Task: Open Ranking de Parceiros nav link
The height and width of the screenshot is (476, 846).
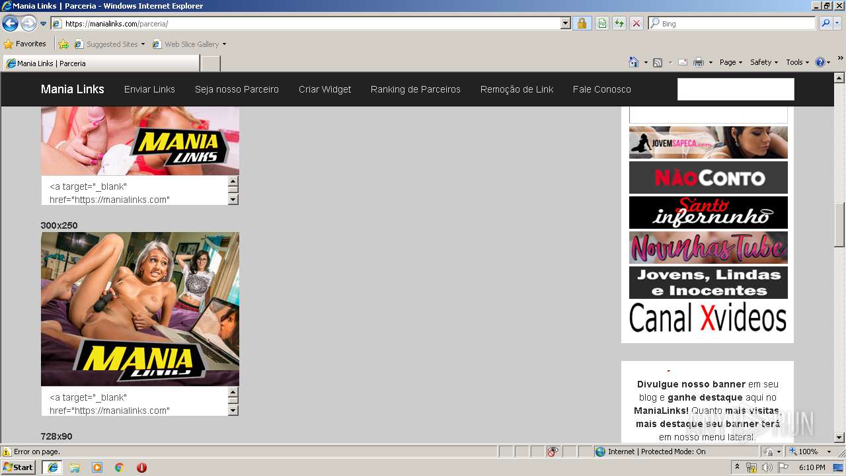Action: click(x=416, y=89)
